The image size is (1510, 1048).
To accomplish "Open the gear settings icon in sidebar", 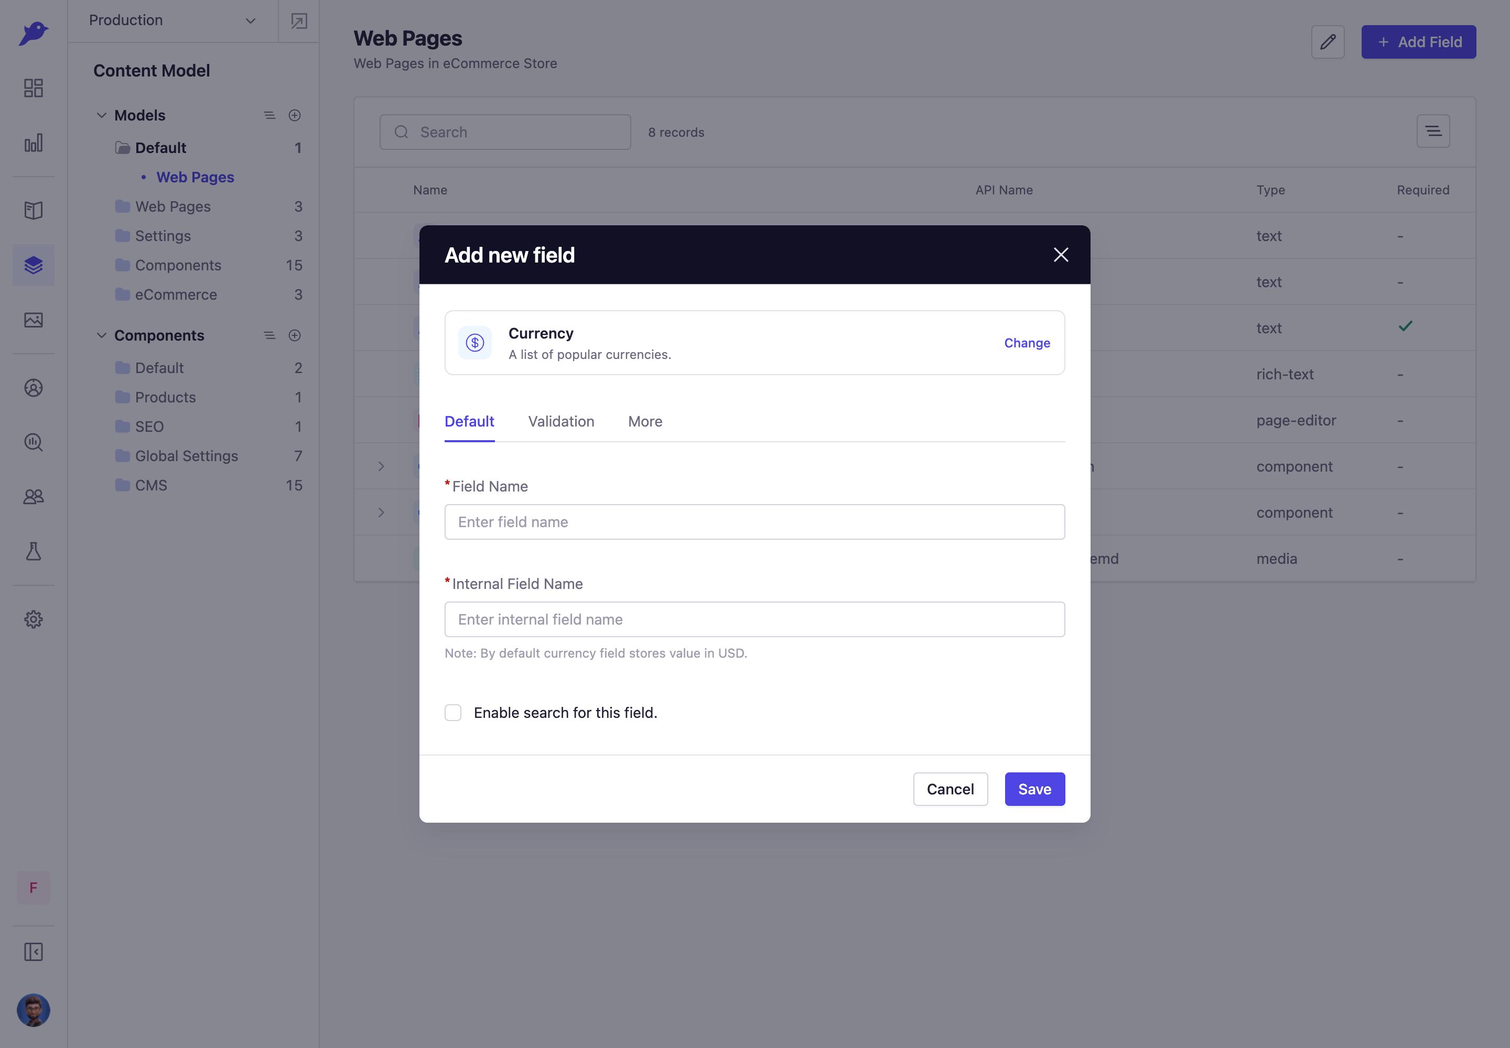I will pyautogui.click(x=34, y=619).
